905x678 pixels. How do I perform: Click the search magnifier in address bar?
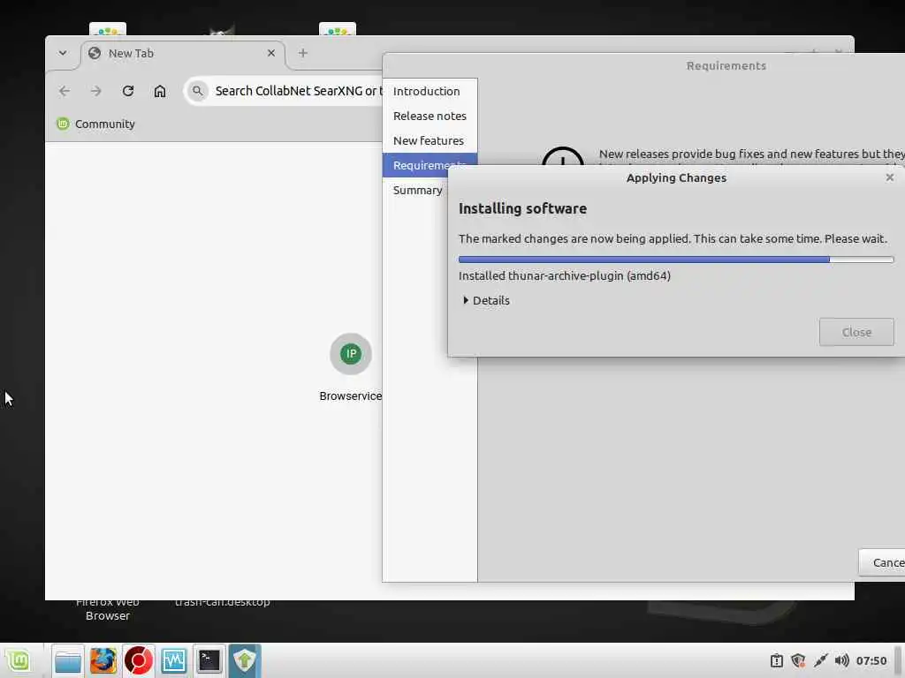(x=197, y=91)
